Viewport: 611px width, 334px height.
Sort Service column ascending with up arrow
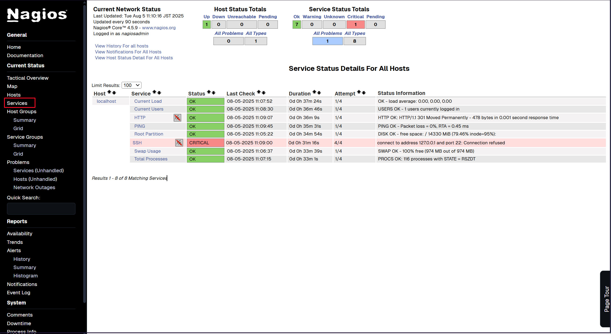pos(154,92)
